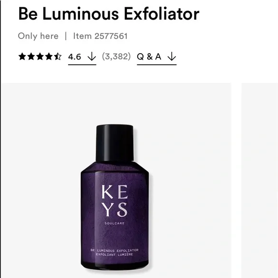Click the down arrow beside 4.6

coord(92,57)
